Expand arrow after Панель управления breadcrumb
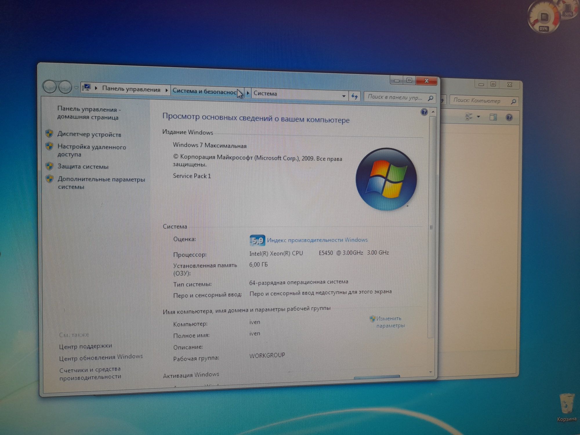The width and height of the screenshot is (580, 435). (166, 90)
